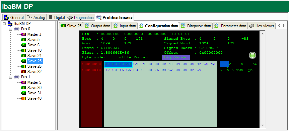Show next tabs with right arrow
Image resolution: width=289 pixels, height=131 pixels.
pos(284,26)
